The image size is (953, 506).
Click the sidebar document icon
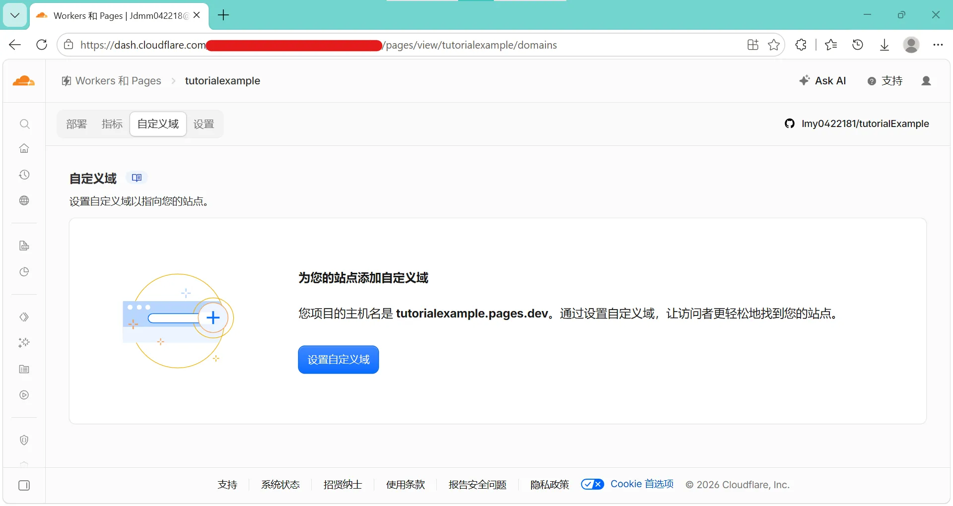[x=24, y=246]
